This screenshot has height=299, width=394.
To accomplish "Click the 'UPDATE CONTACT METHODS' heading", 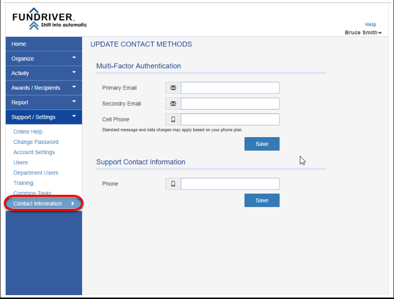I will click(141, 45).
